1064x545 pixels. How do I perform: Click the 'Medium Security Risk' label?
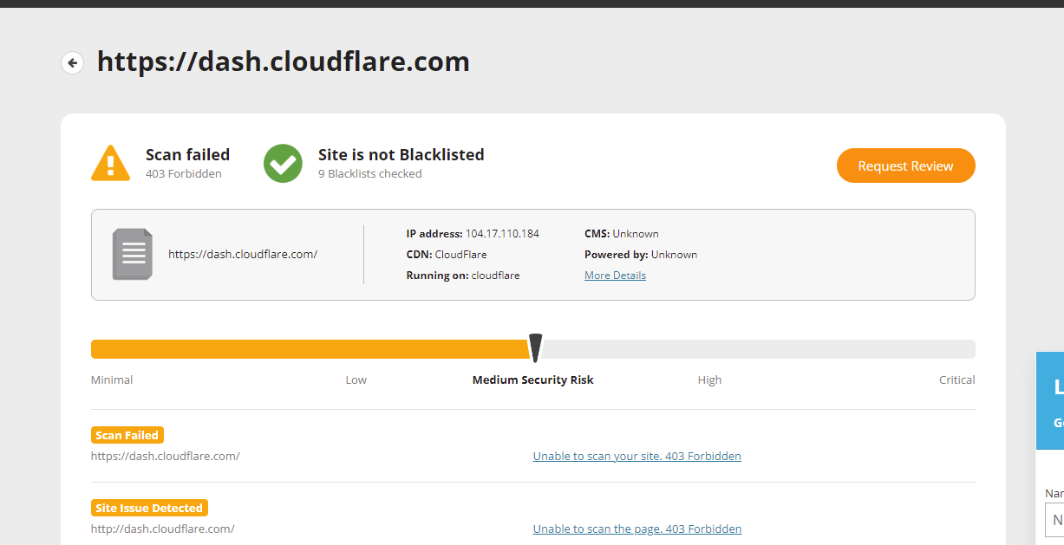[x=533, y=380]
